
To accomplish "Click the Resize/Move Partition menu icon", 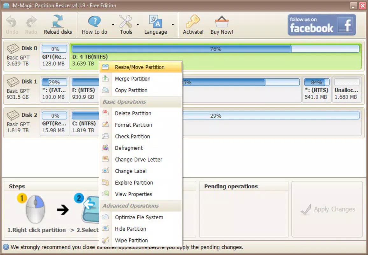I will [105, 67].
